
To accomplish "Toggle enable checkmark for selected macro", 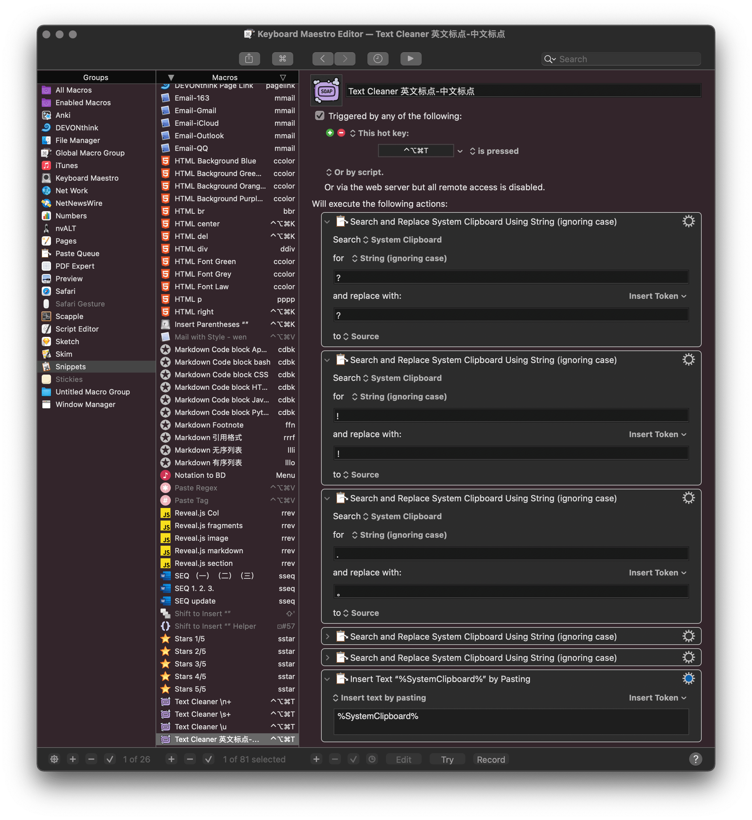I will (209, 759).
